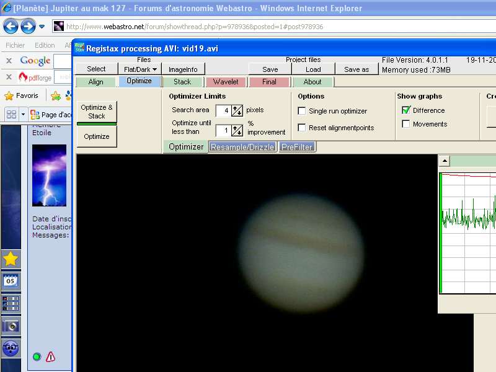Close the pdfforge toolbar with X
This screenshot has height=372, width=496.
pyautogui.click(x=9, y=77)
